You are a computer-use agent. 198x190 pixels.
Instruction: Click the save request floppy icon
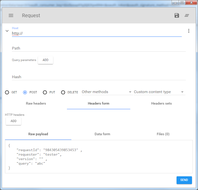[x=177, y=15]
